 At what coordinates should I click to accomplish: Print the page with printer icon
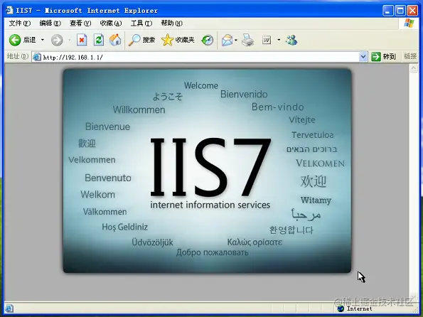tap(247, 41)
